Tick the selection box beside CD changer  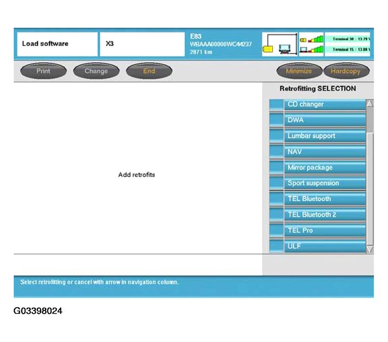276,105
